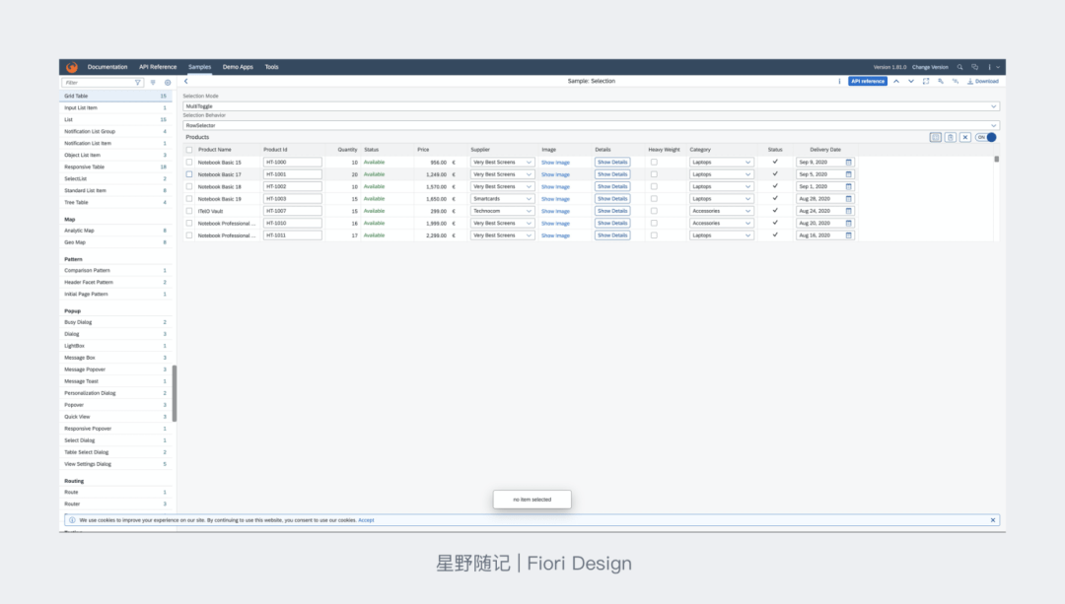Viewport: 1065px width, 604px height.
Task: Click the sidebar Filter input field
Action: 99,83
